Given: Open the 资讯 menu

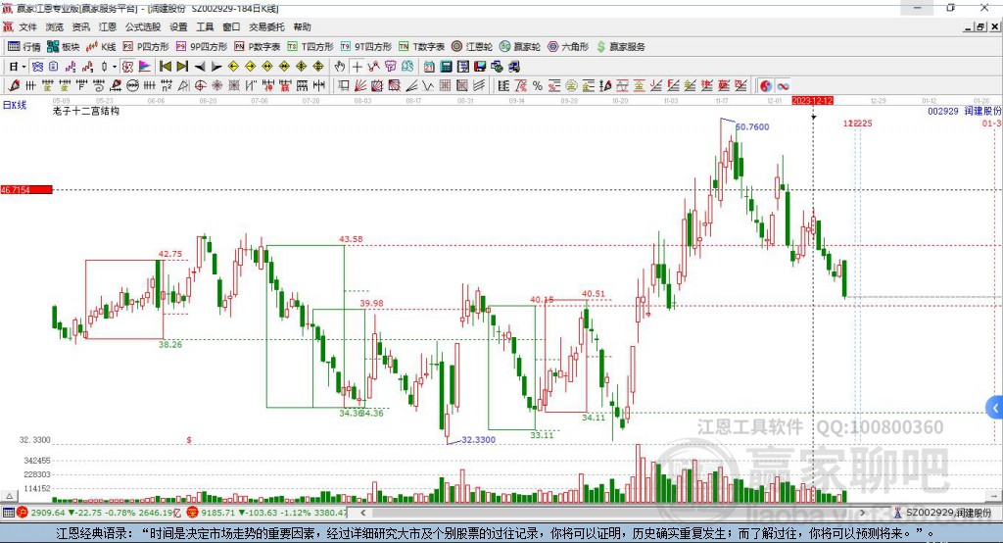Looking at the screenshot, I should coord(80,26).
